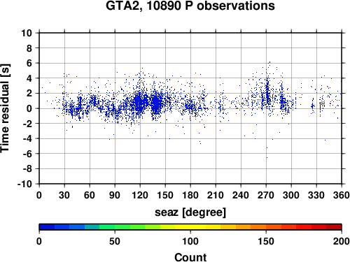Click the 'Count' colorbar label

coord(190,257)
